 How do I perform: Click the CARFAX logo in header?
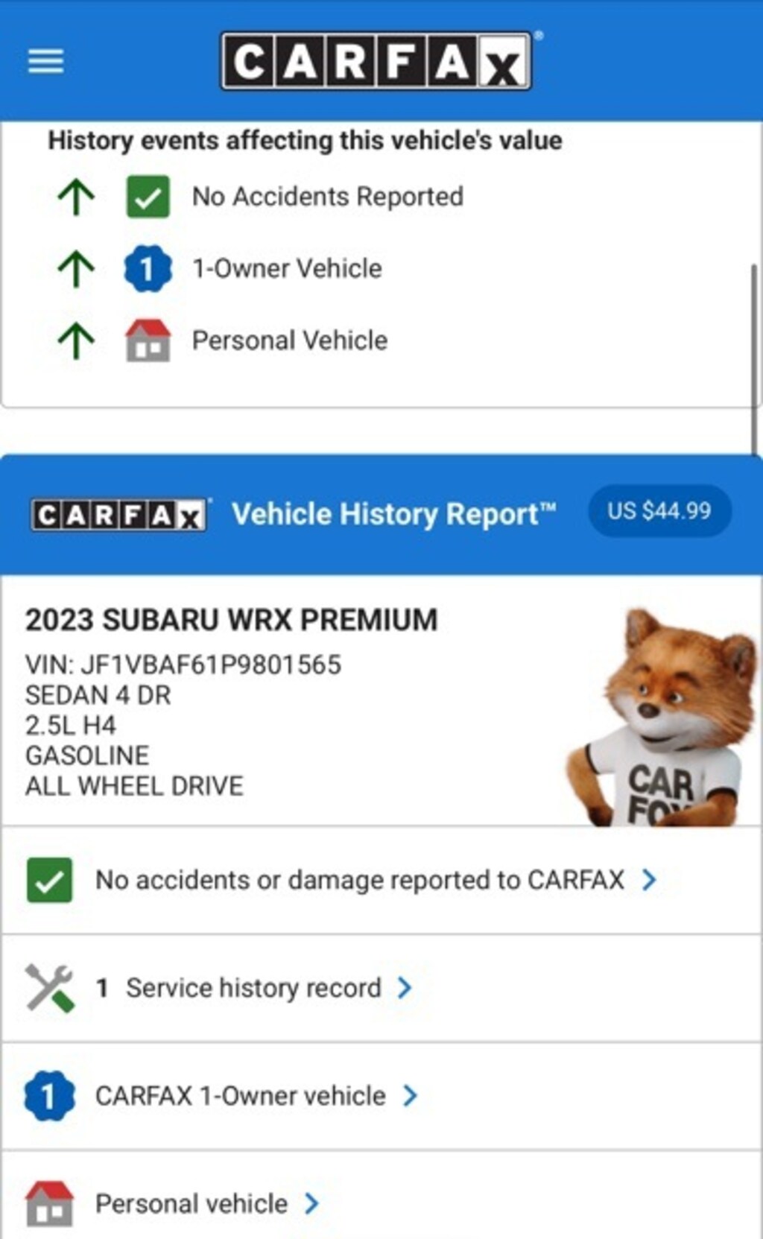click(376, 61)
